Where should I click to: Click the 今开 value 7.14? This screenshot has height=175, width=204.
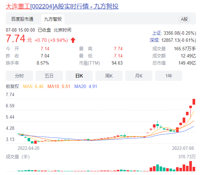point(45,49)
